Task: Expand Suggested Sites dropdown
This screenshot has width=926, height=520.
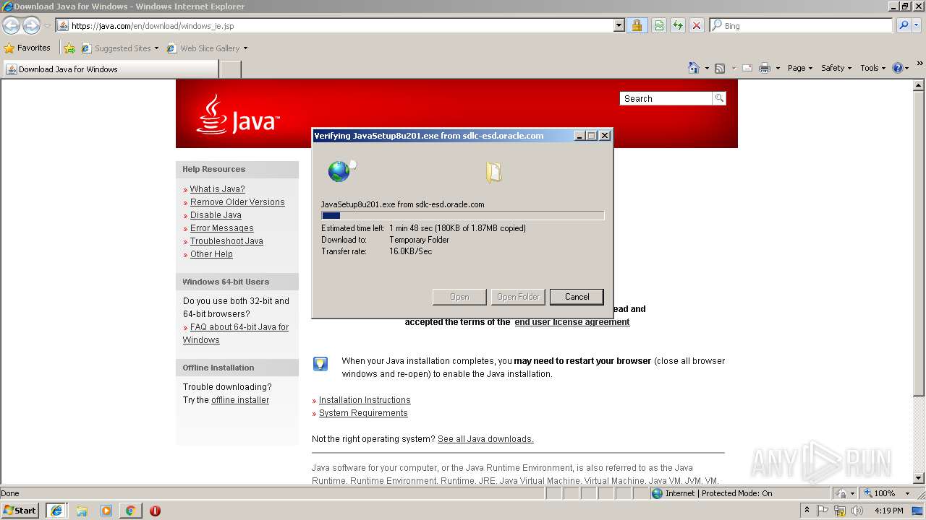Action: tap(156, 48)
